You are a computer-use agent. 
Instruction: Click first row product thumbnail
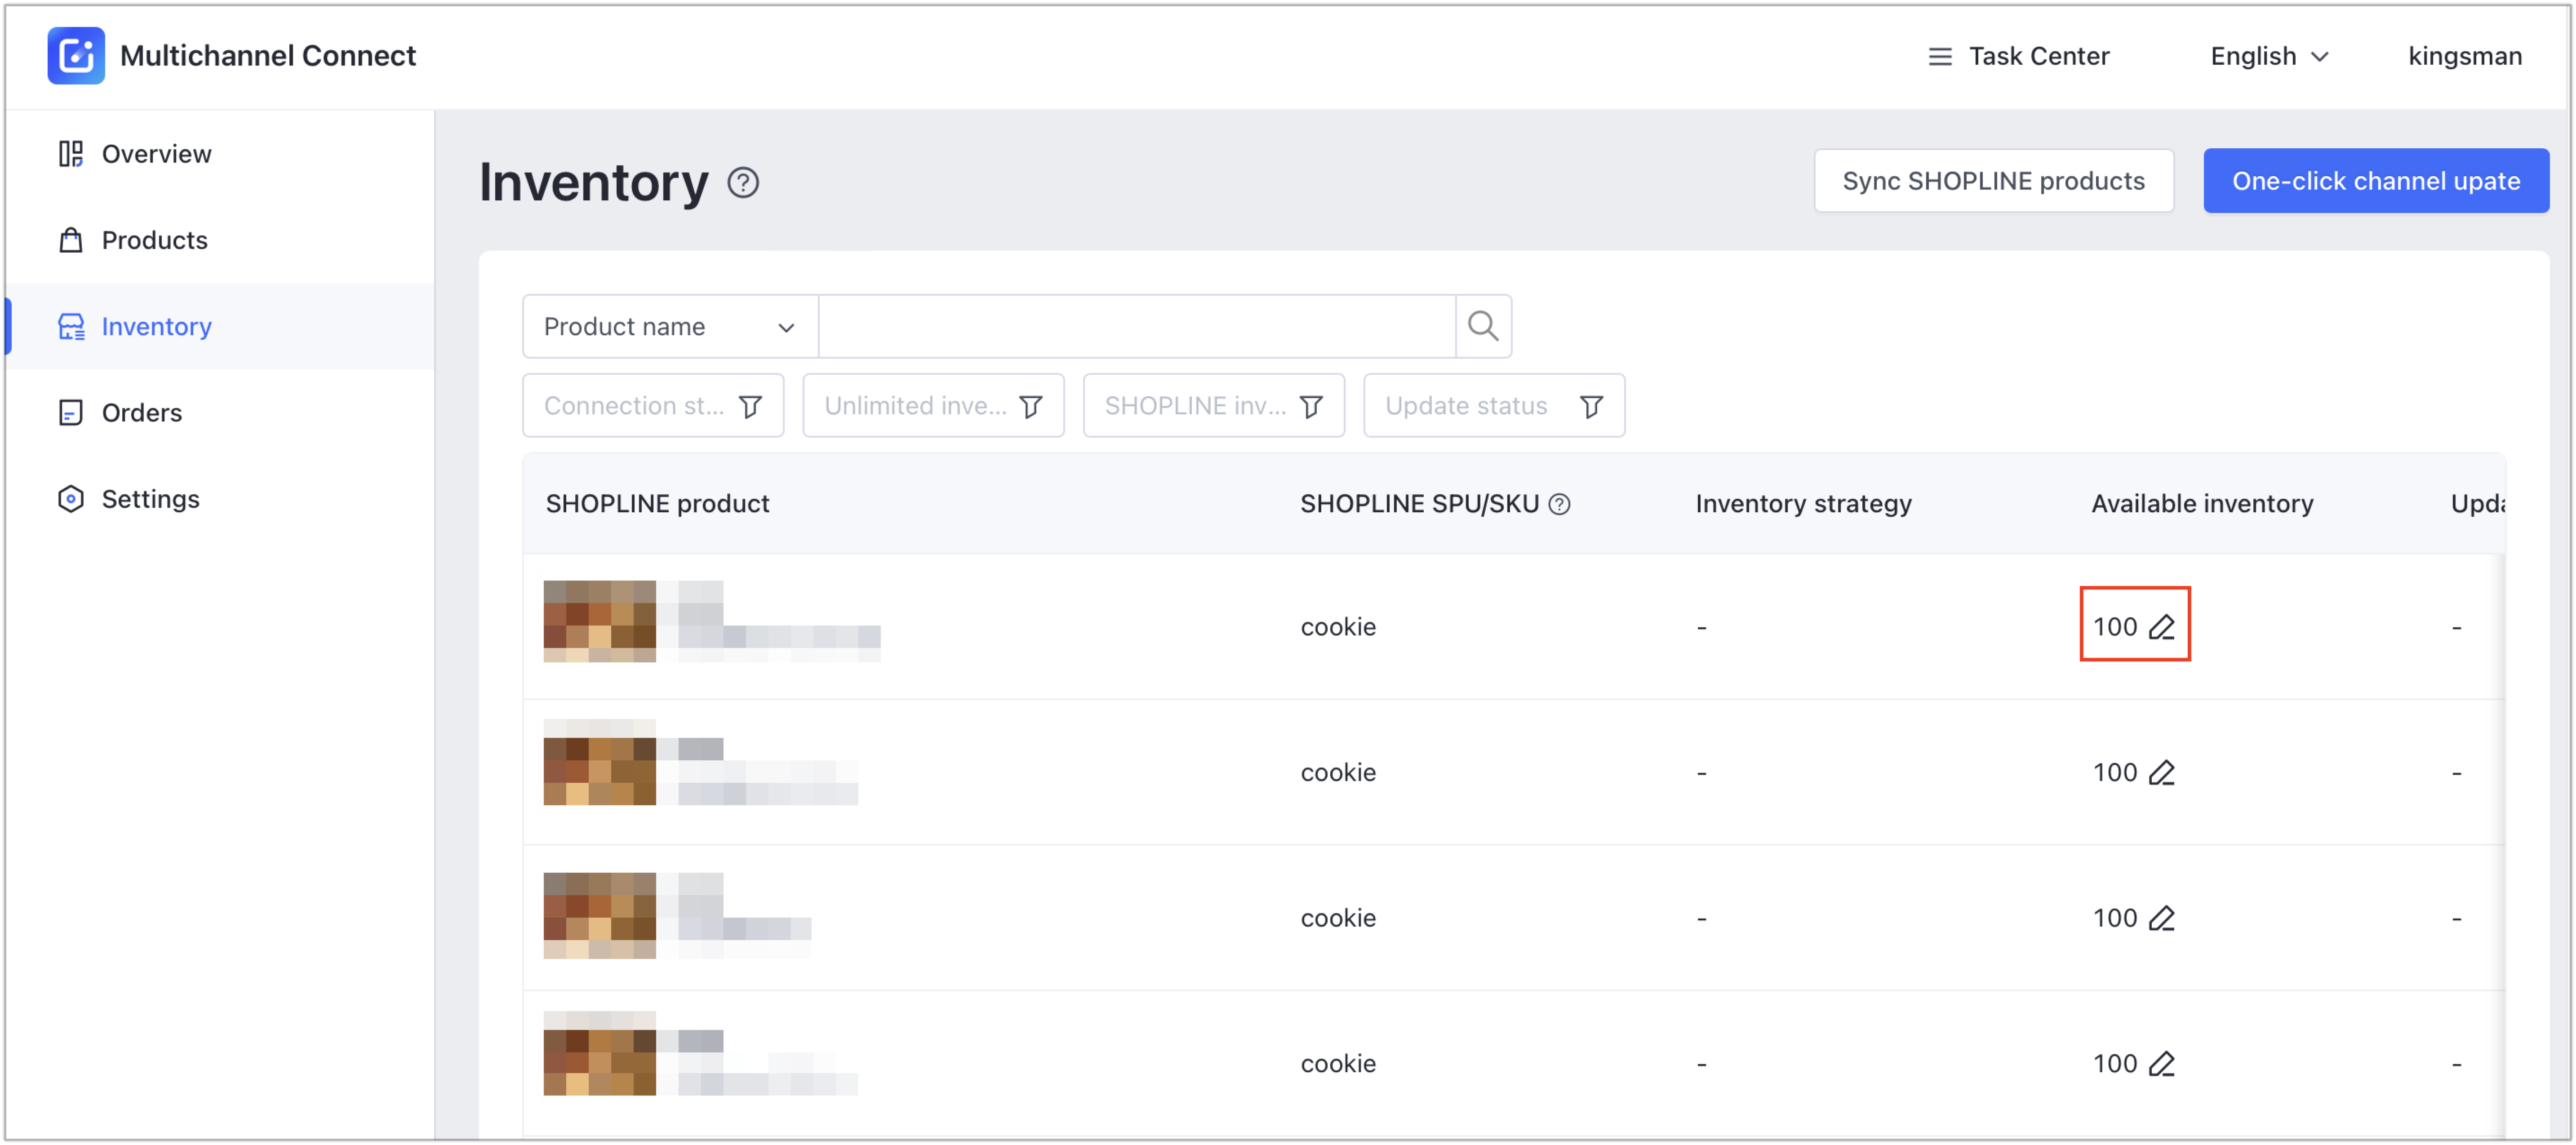click(x=599, y=621)
